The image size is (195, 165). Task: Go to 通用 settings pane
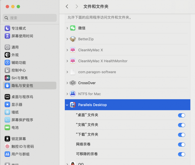pyautogui.click(x=30, y=47)
